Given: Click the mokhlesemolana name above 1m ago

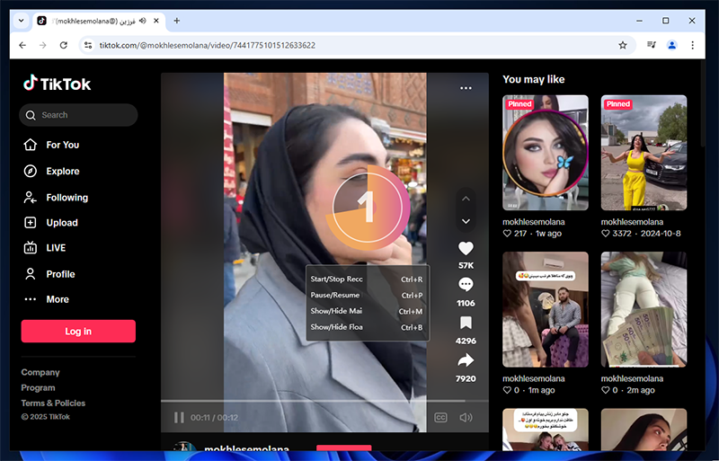Looking at the screenshot, I should (533, 379).
